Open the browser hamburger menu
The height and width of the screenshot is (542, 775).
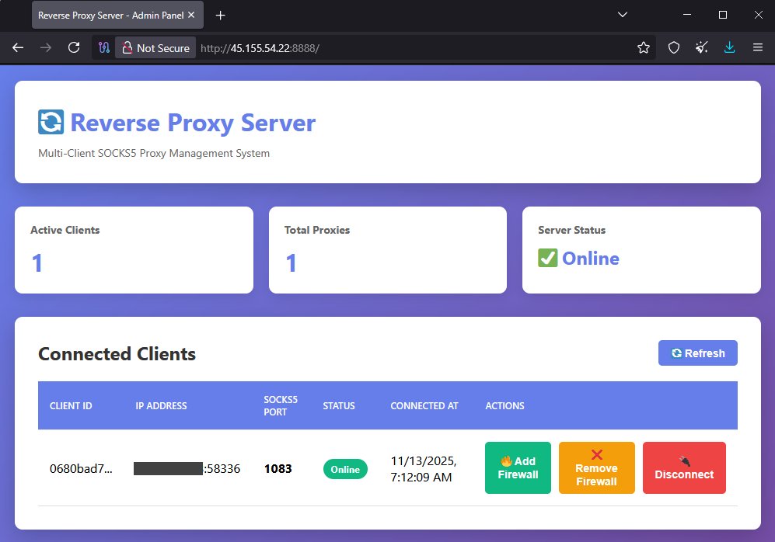758,48
